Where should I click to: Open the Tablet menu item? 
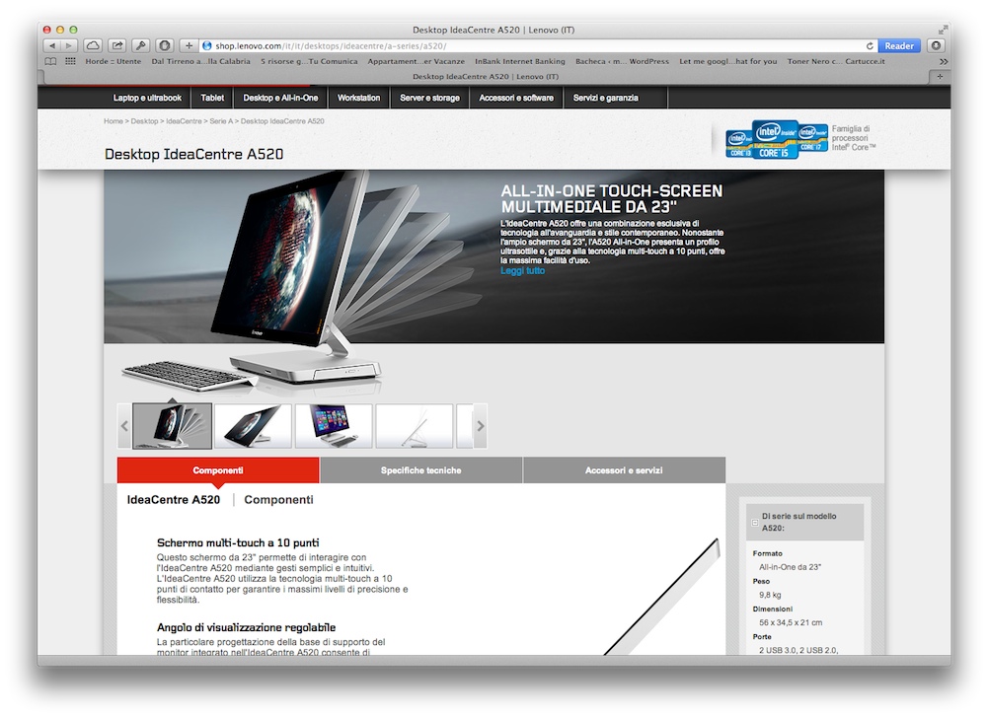point(212,98)
